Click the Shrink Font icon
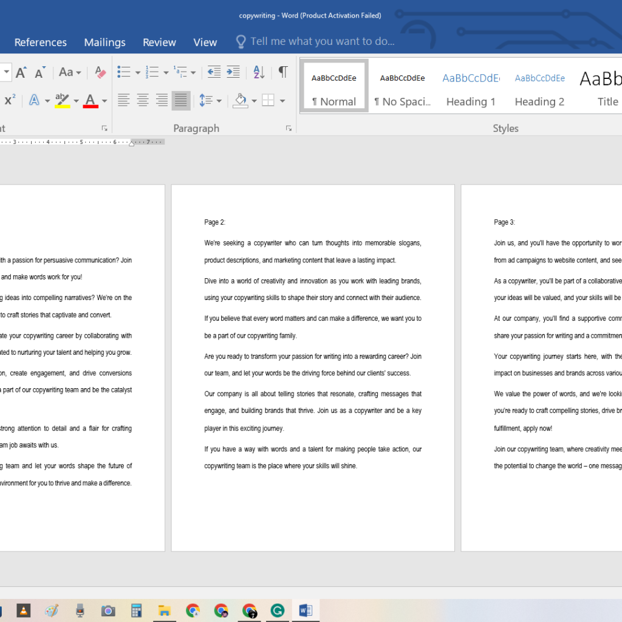The height and width of the screenshot is (622, 622). click(x=40, y=73)
